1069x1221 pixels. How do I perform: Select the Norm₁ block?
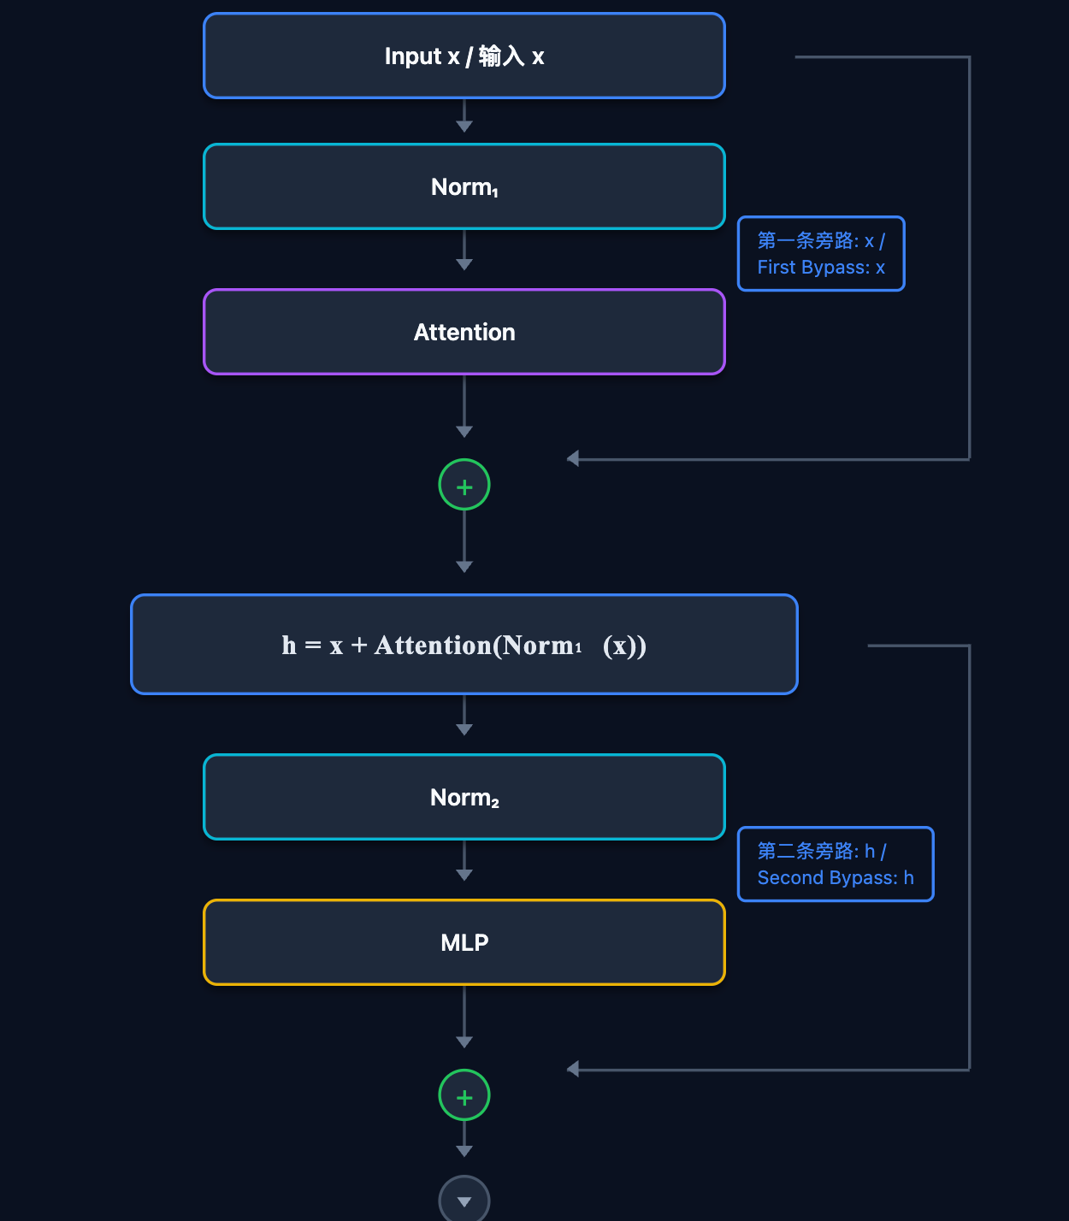click(464, 186)
